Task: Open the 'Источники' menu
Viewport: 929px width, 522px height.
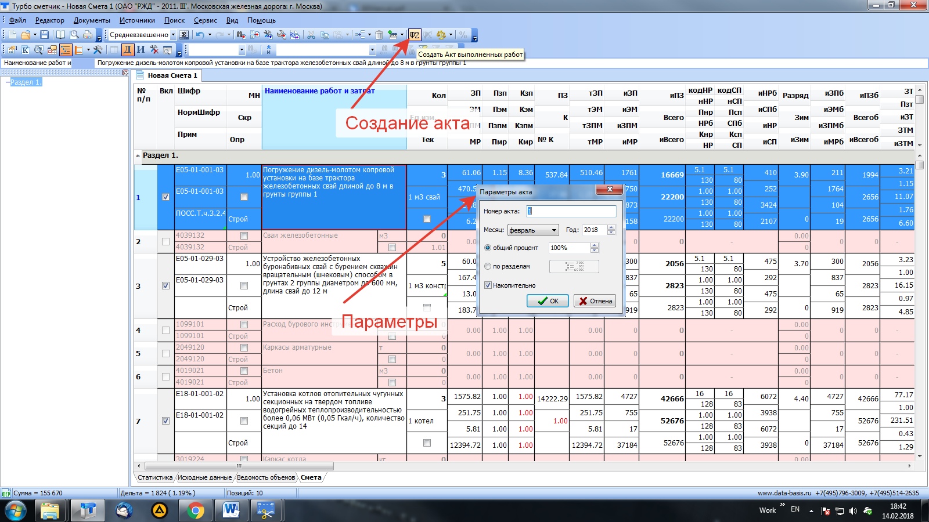Action: pyautogui.click(x=137, y=20)
